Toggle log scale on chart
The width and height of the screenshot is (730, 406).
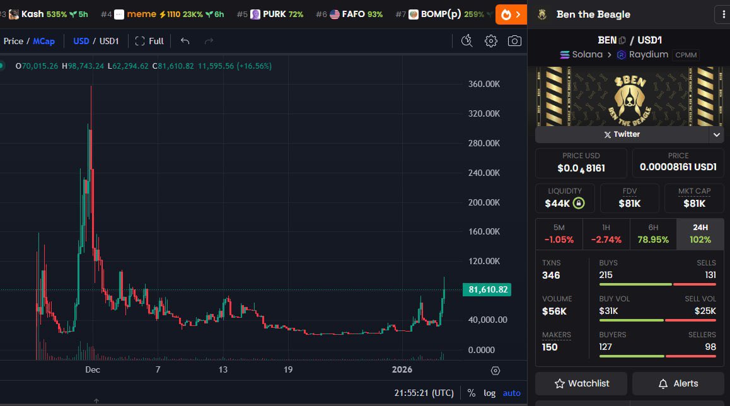489,393
